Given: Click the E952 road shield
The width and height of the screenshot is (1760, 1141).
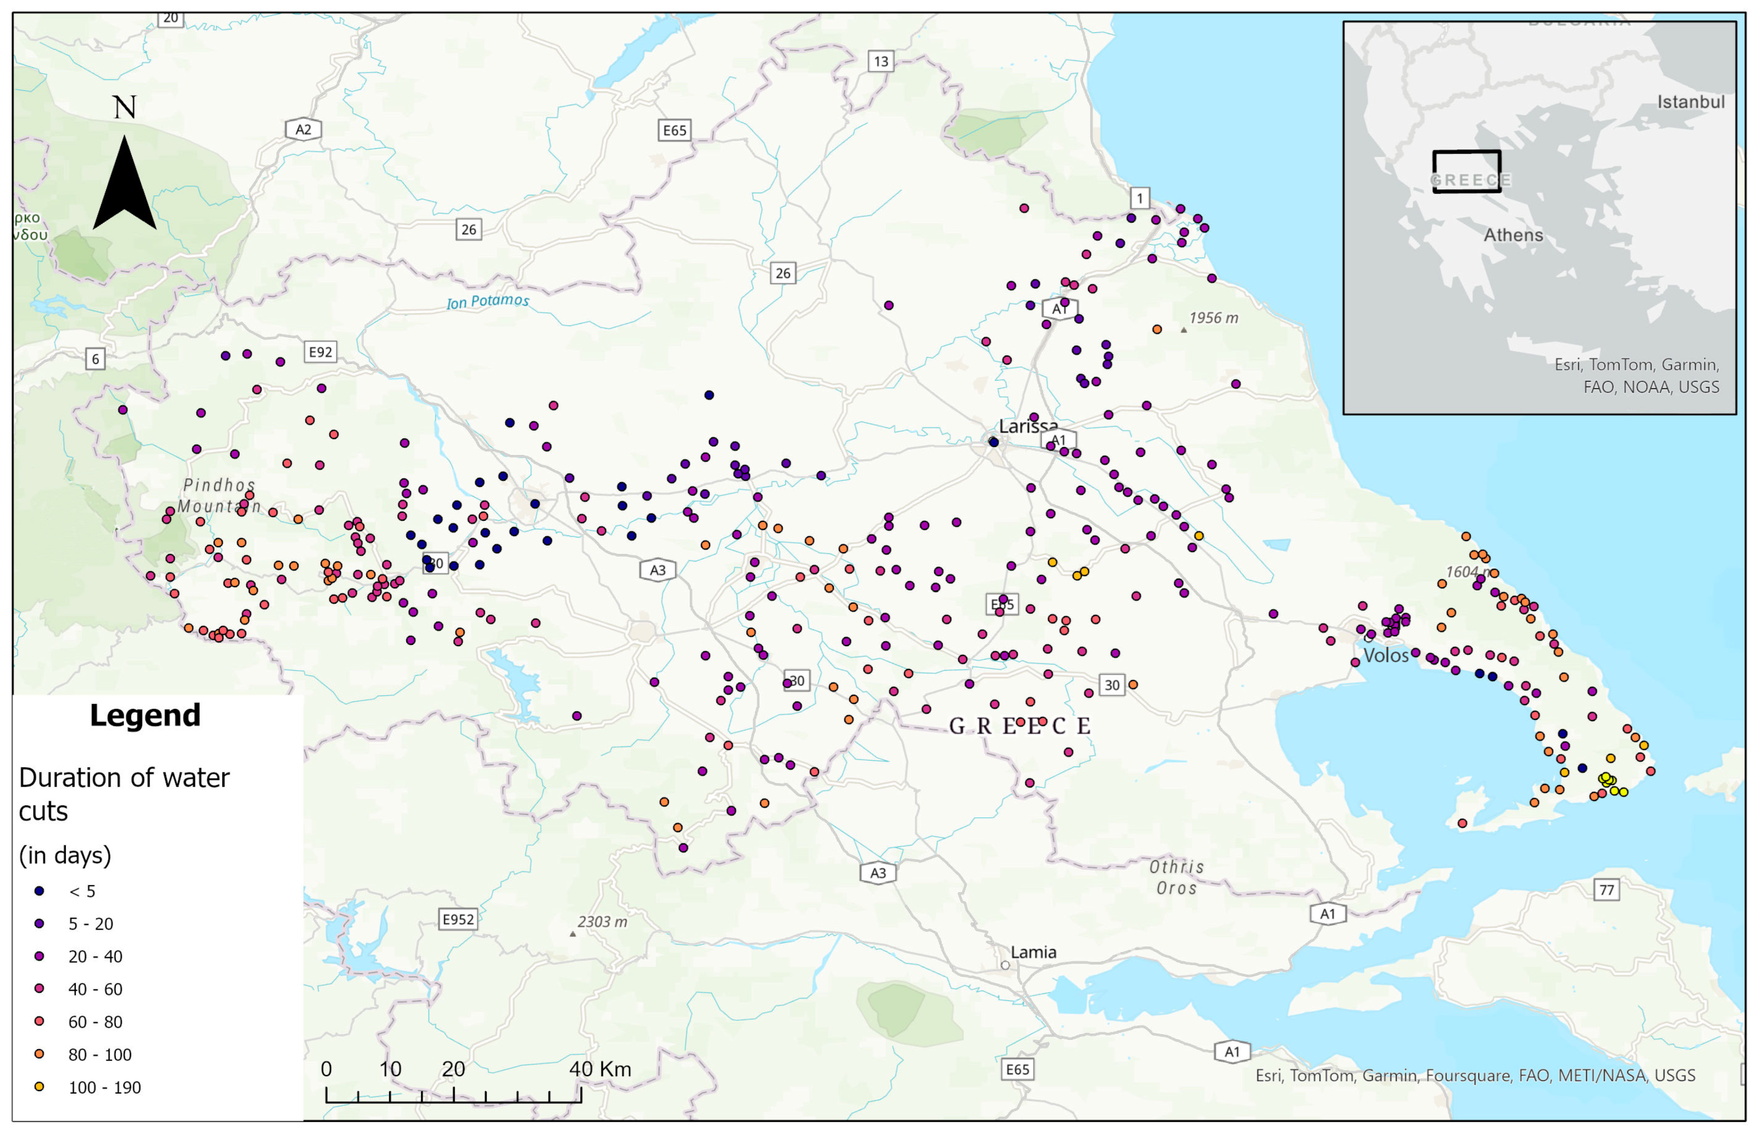Looking at the screenshot, I should pos(458,919).
